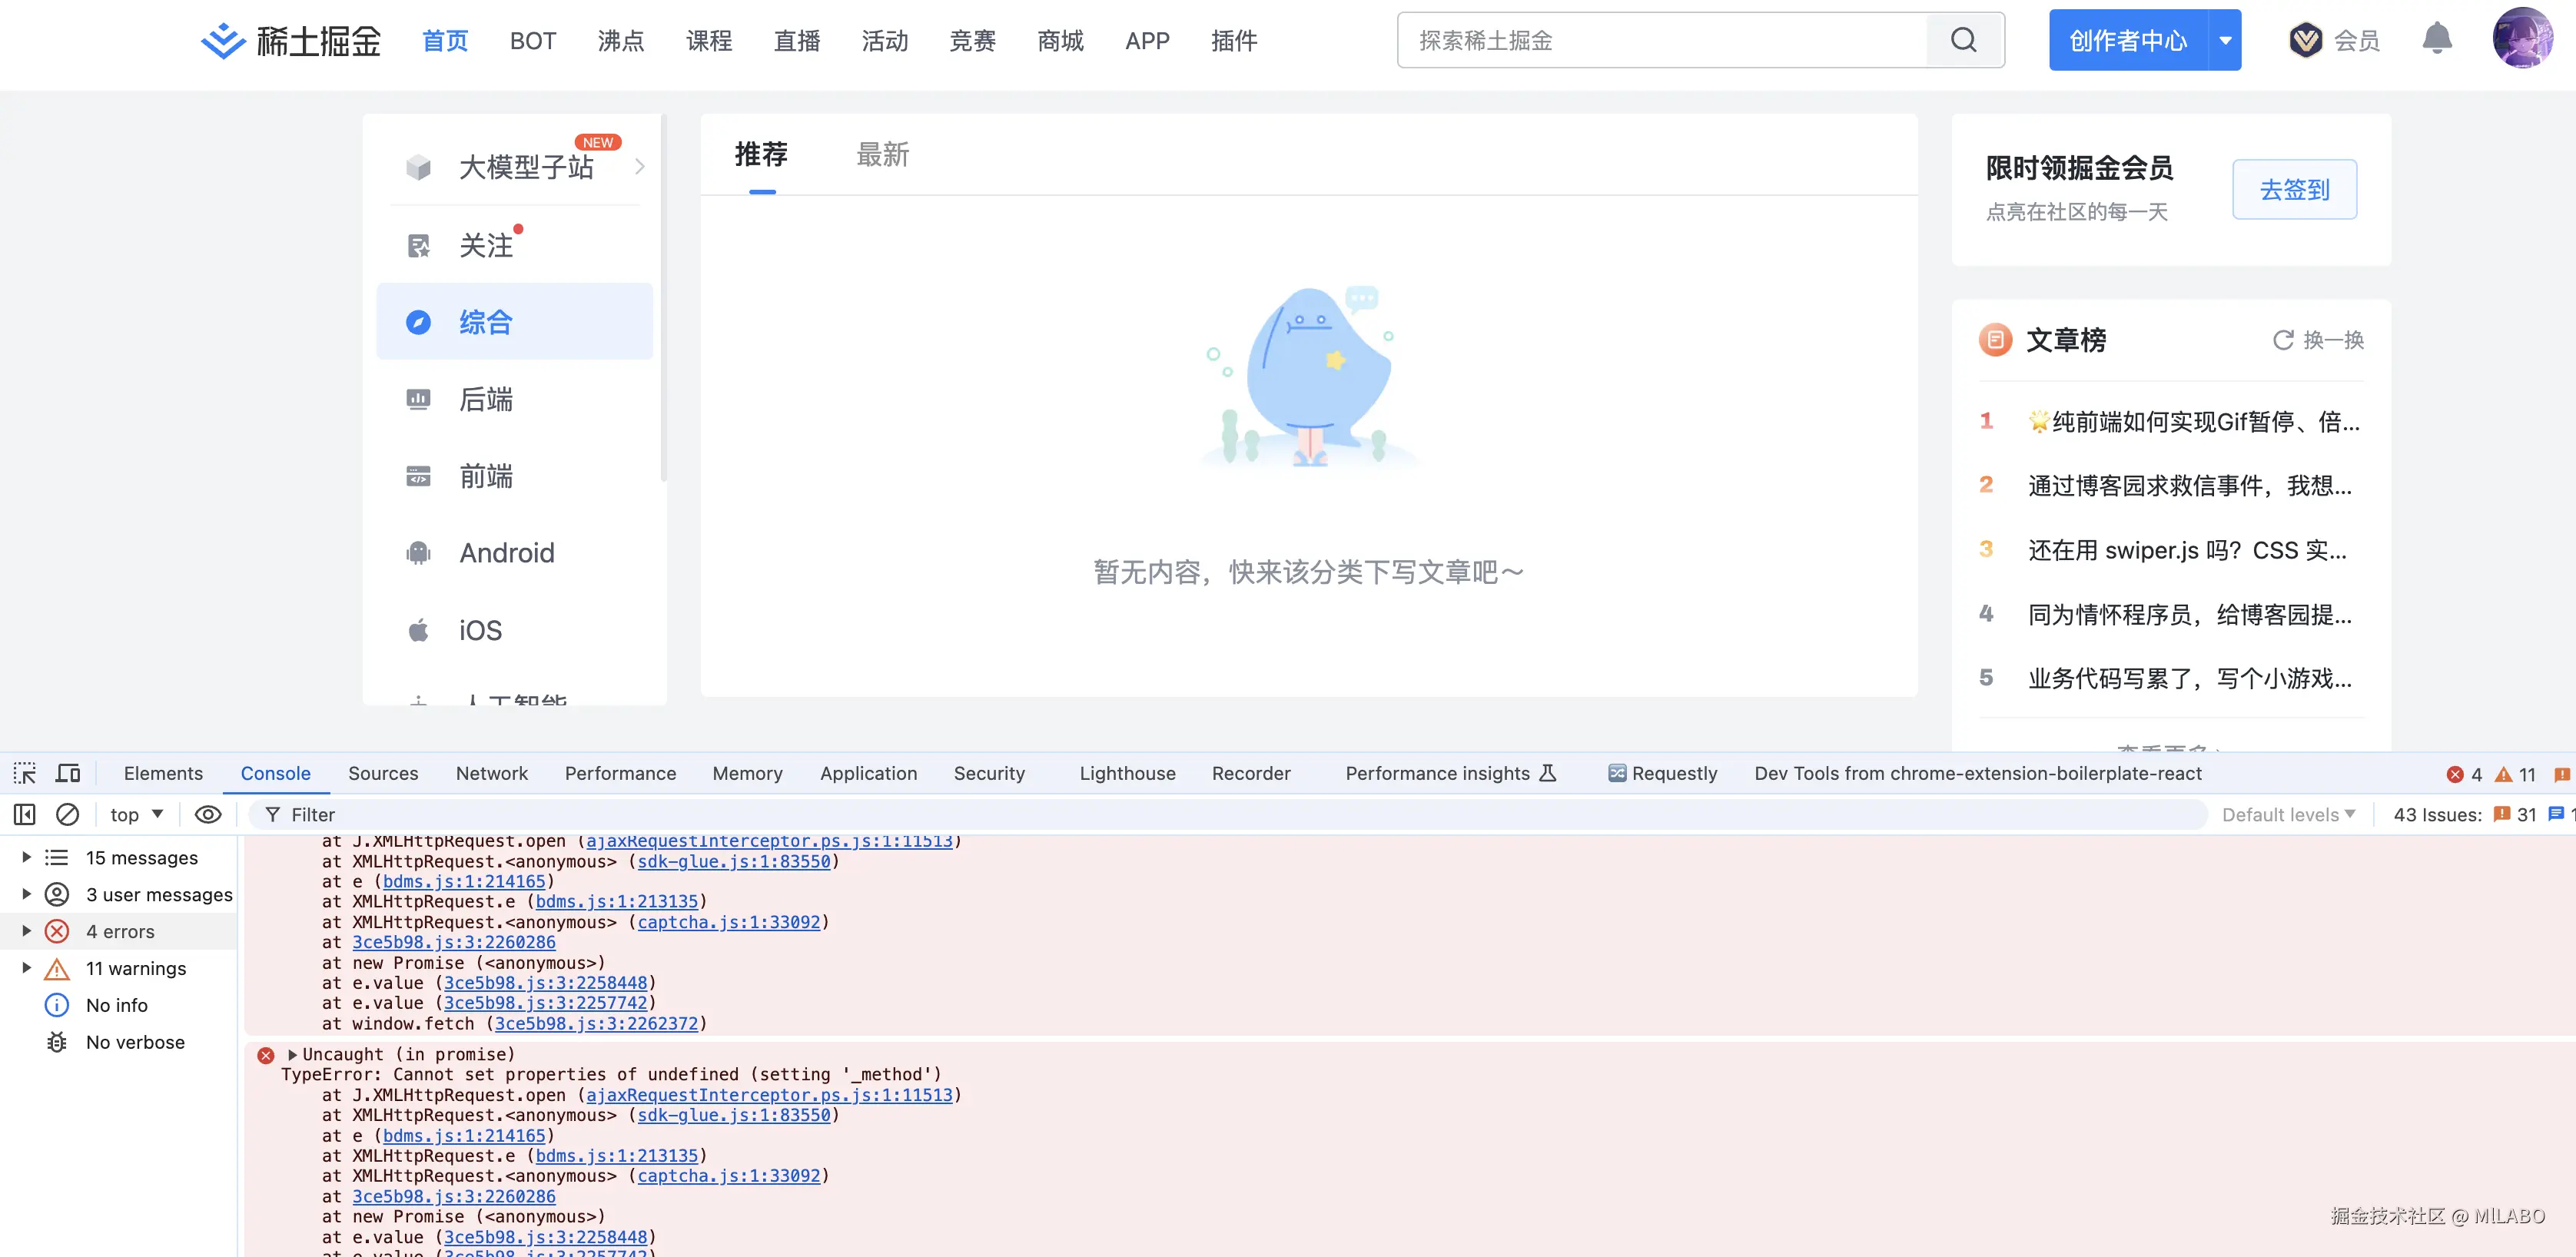Refresh 文章榜 using the 换一换 icon

2283,340
